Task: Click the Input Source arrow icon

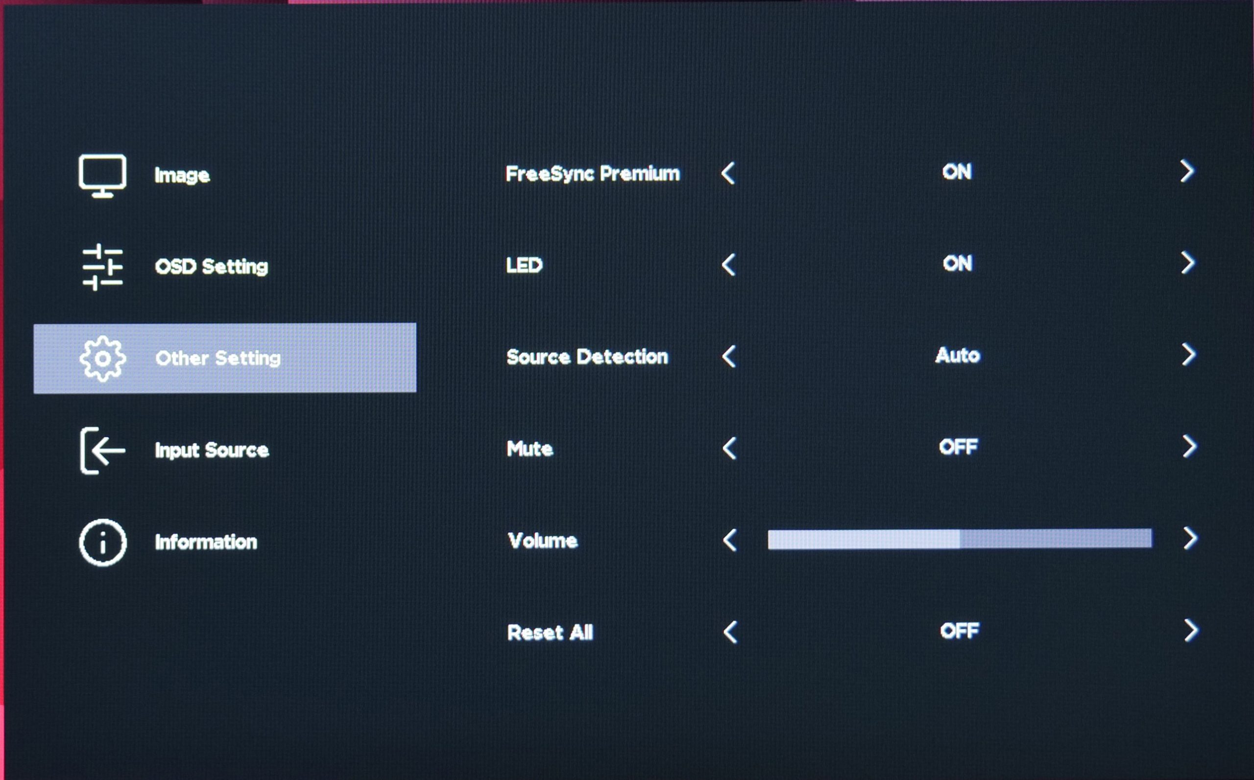Action: point(102,450)
